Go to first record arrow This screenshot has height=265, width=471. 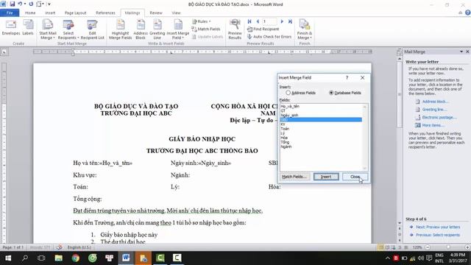249,21
